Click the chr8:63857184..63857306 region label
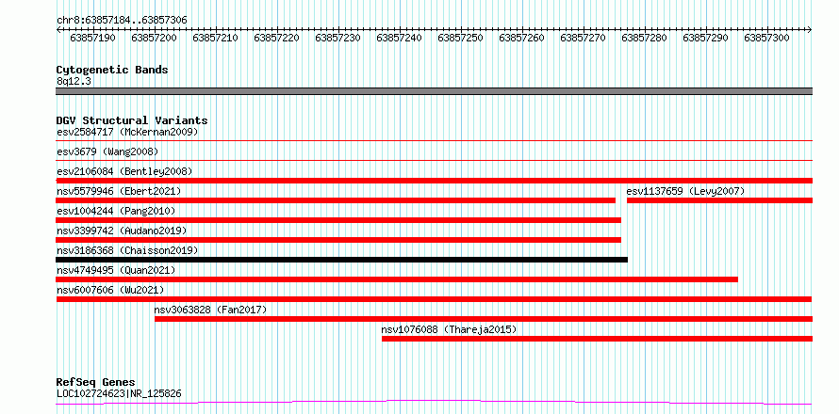The height and width of the screenshot is (414, 839). pos(122,21)
